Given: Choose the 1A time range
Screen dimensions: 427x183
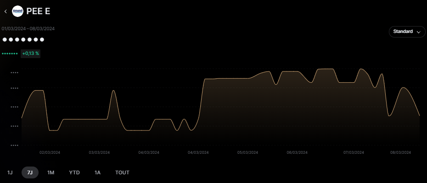Looking at the screenshot, I should (97, 172).
